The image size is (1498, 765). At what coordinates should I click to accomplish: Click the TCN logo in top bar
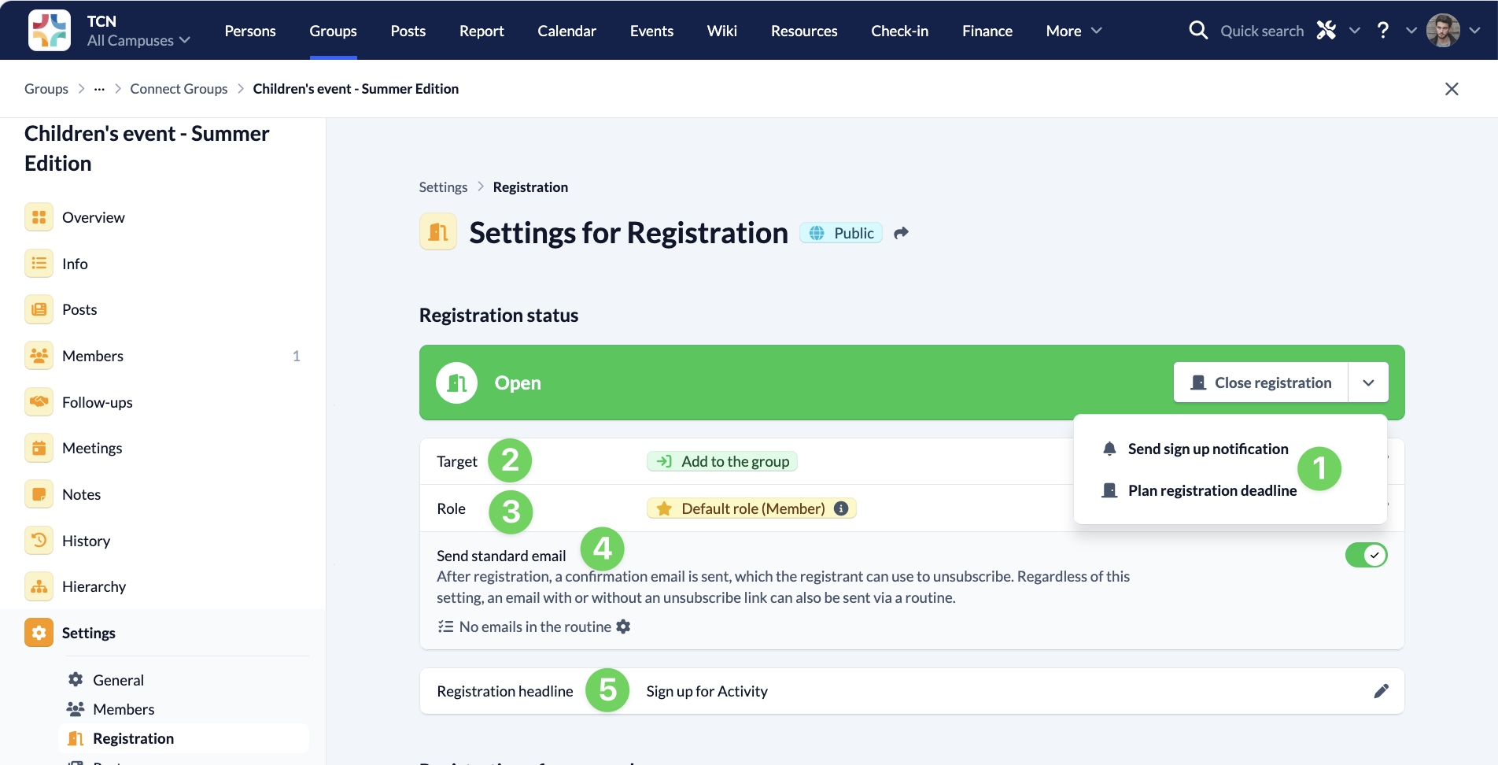coord(49,31)
